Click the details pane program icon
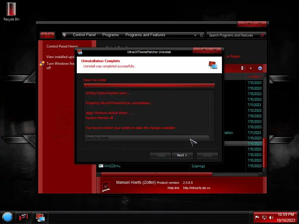Image resolution: width=299 pixels, height=224 pixels. pyautogui.click(x=106, y=186)
